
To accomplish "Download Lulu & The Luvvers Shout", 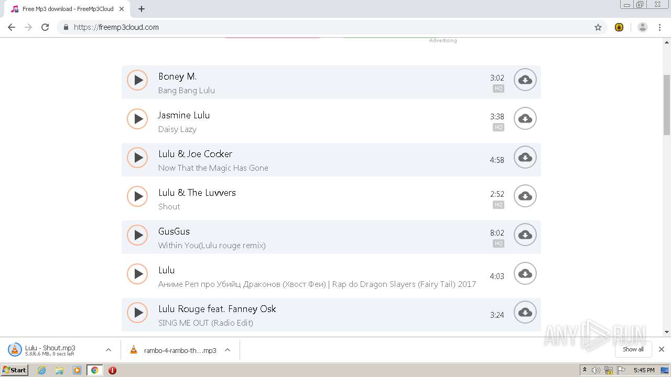I will [x=525, y=196].
